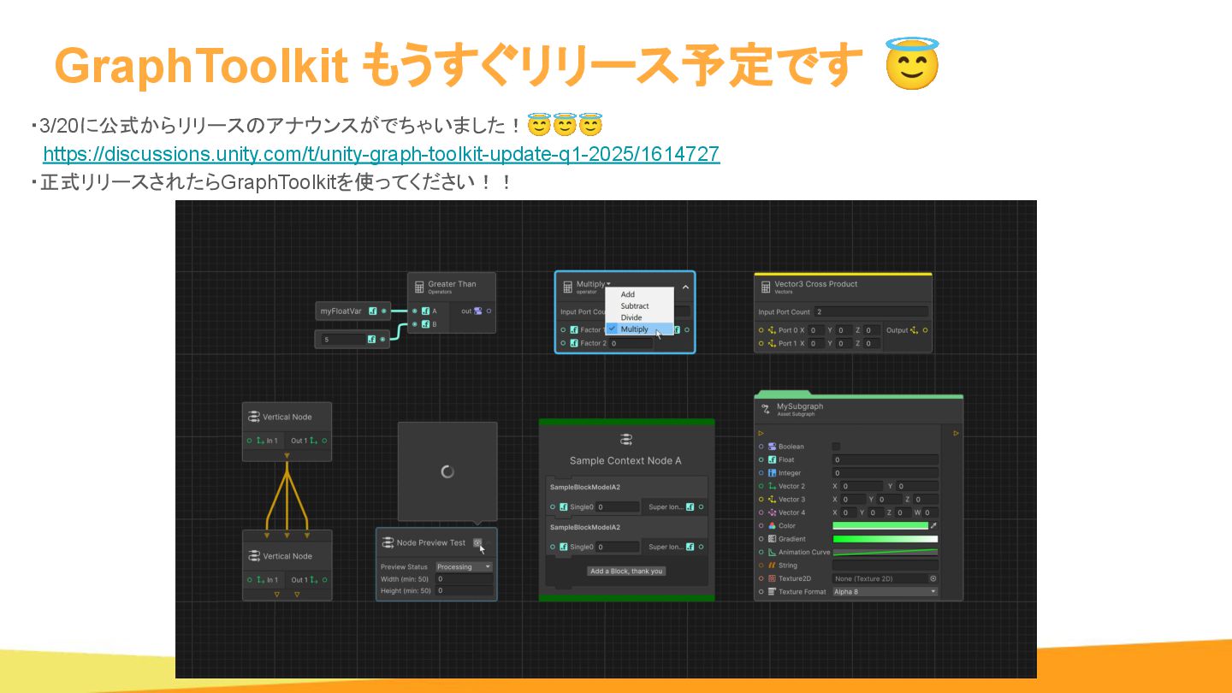Viewport: 1232px width, 693px height.
Task: Click the Gradient bar in MySubgraph
Action: pyautogui.click(x=885, y=539)
